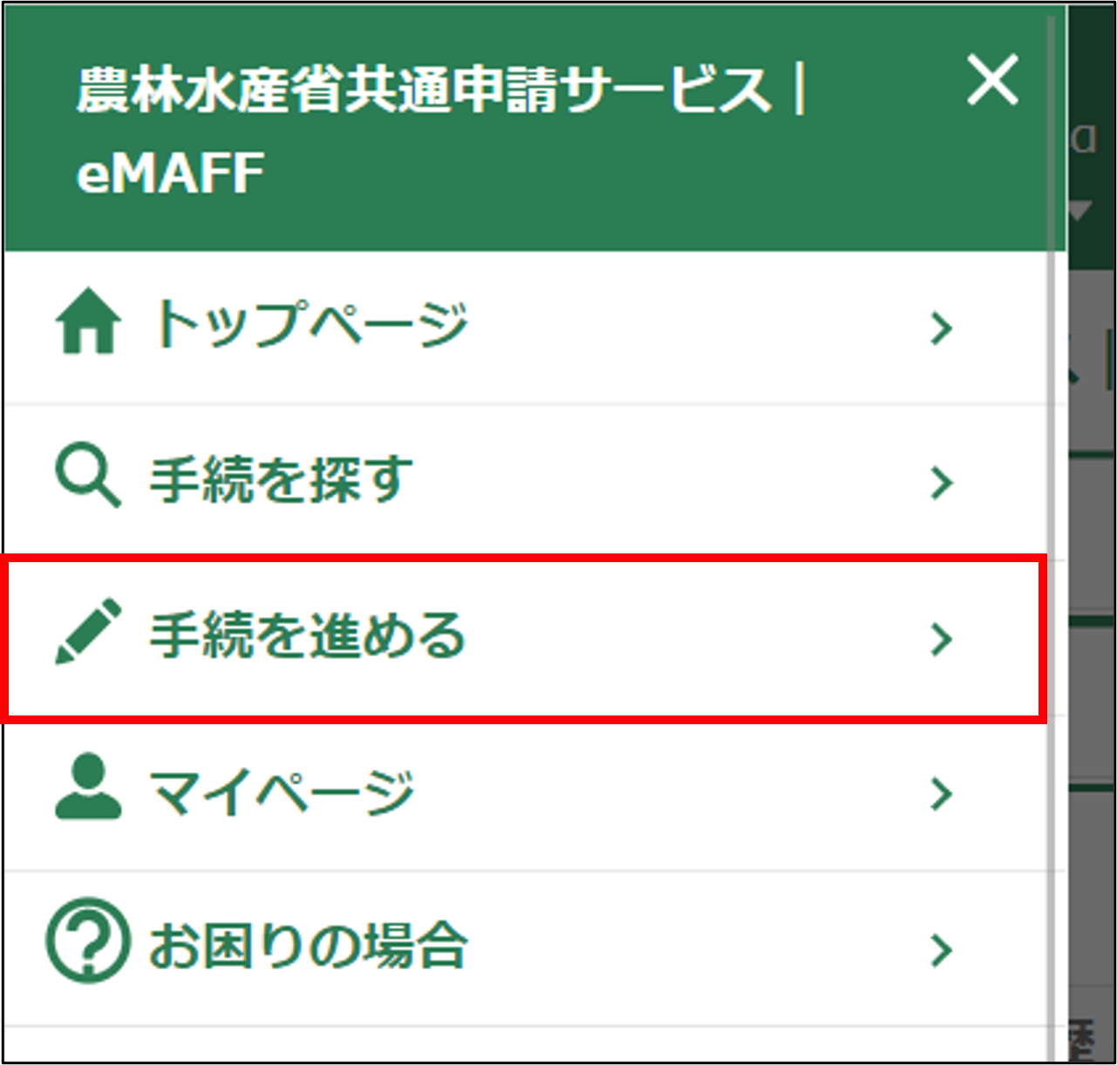Click the chevron next to お困りの場合
This screenshot has width=1117, height=1065.
(941, 950)
